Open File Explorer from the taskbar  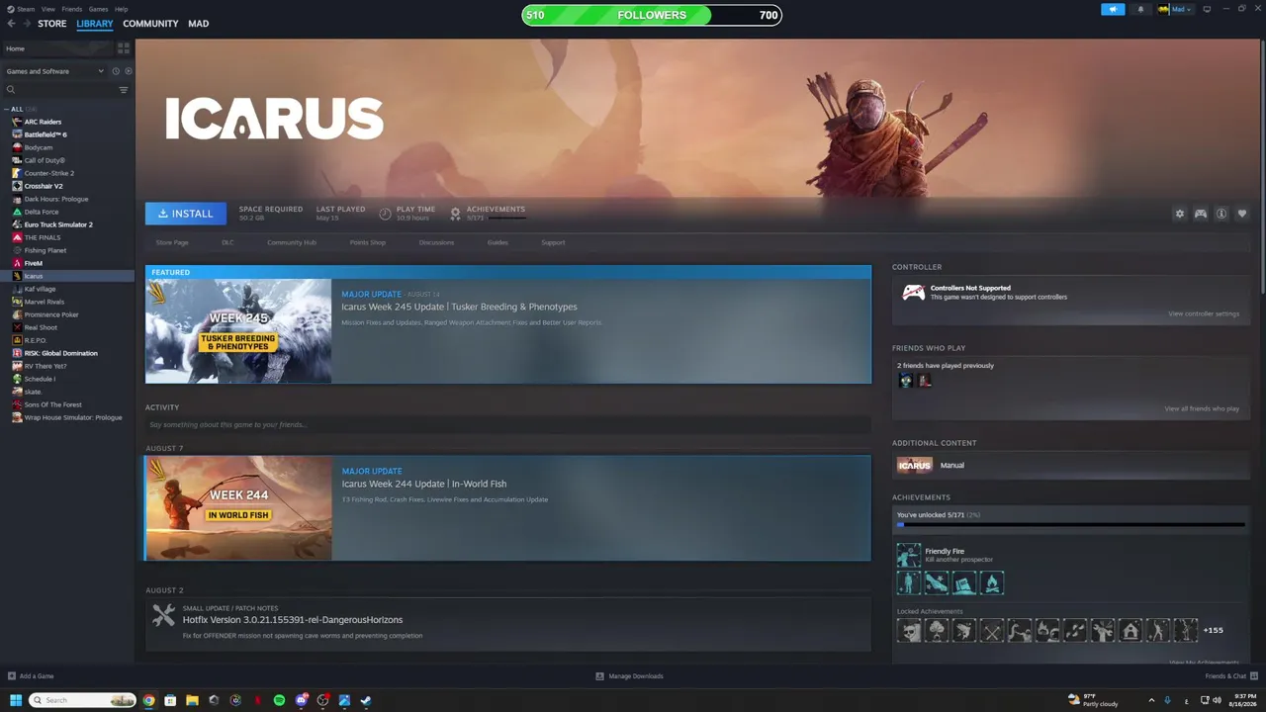pos(192,700)
